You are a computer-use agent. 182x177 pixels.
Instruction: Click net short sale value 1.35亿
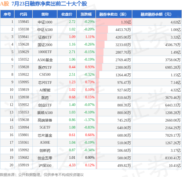point(126,22)
